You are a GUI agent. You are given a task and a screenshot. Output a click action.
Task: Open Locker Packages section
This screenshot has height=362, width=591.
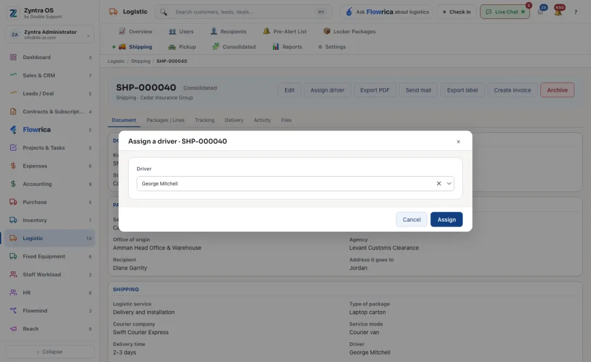click(350, 31)
